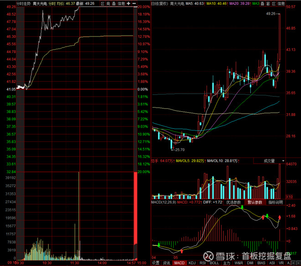Click the 14:00 time axis label
Image resolution: width=301 pixels, height=266 pixels.
tap(102, 263)
